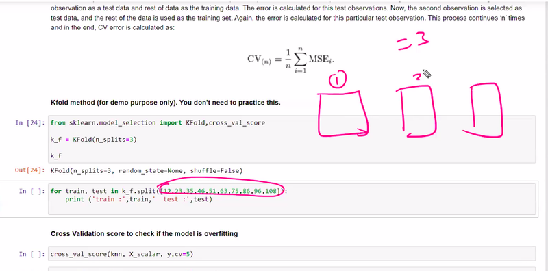Click the CV(n) MSE formula

click(290, 59)
